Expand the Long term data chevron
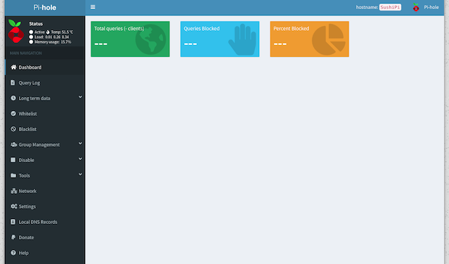The image size is (449, 264). point(80,98)
